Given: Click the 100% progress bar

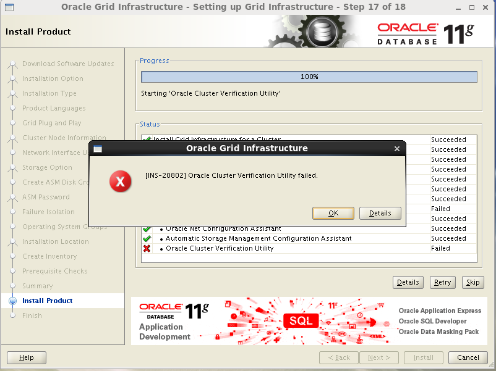Looking at the screenshot, I should pyautogui.click(x=309, y=77).
